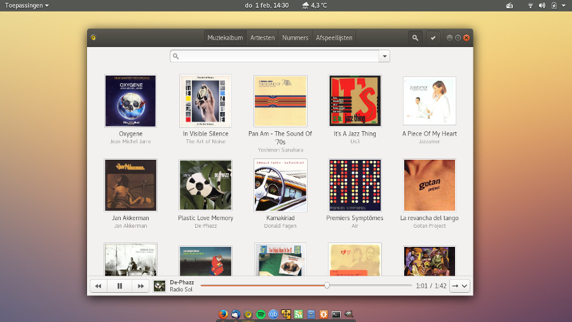Open the blue file cabinet Files icon
The image size is (572, 322).
pyautogui.click(x=311, y=314)
